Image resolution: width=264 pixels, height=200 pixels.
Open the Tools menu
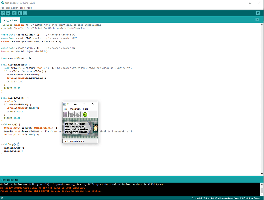click(x=22, y=7)
